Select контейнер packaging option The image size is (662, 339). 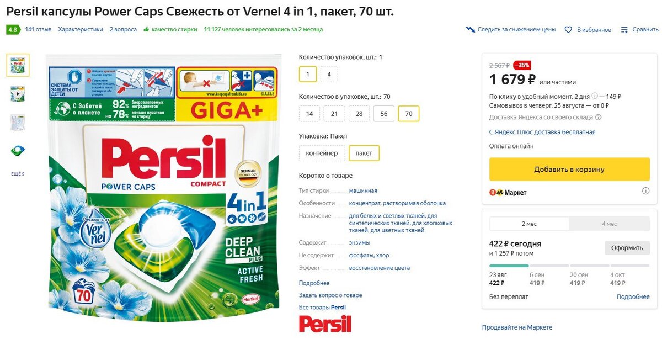tap(322, 153)
